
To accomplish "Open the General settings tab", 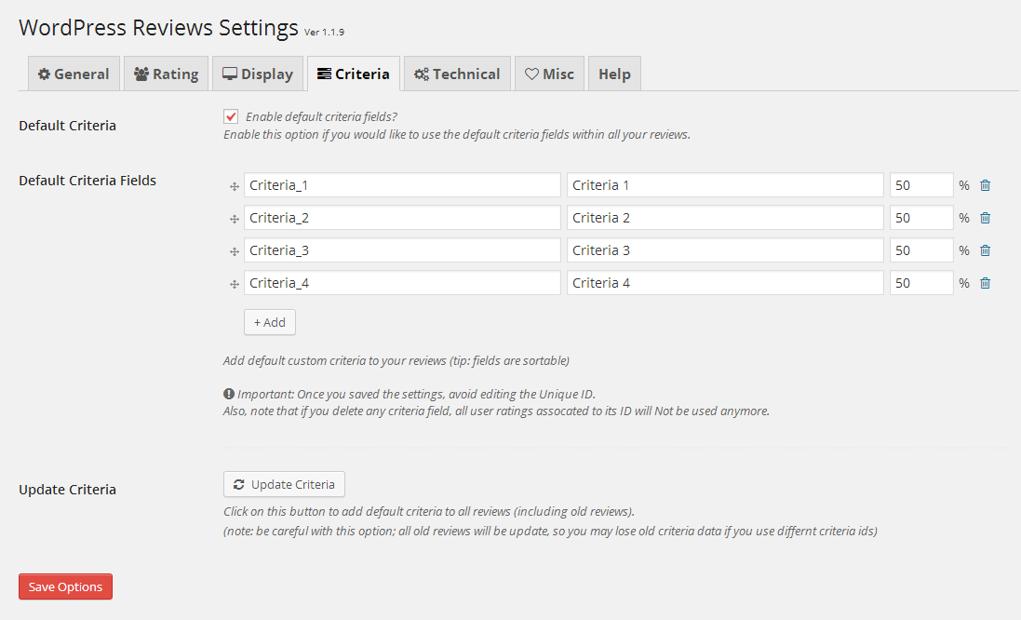I will click(x=74, y=74).
